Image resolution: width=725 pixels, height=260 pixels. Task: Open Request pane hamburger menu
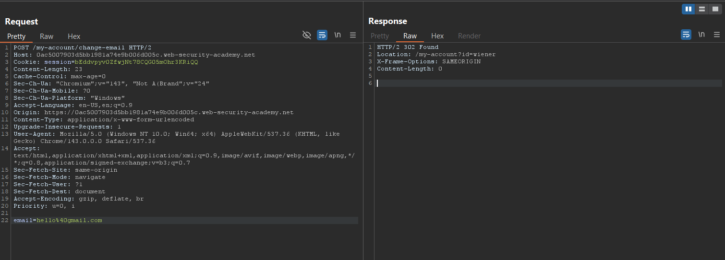(353, 35)
